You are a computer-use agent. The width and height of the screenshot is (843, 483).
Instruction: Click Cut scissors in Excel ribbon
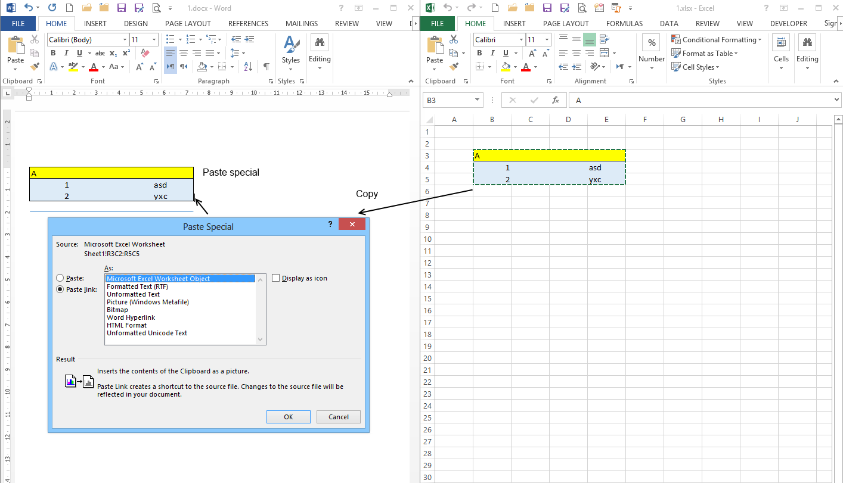454,39
